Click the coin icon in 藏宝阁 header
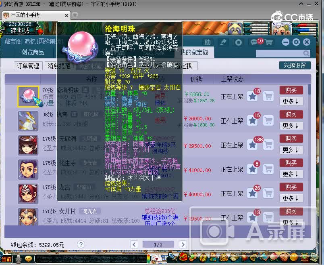This screenshot has height=265, width=324. point(238,42)
